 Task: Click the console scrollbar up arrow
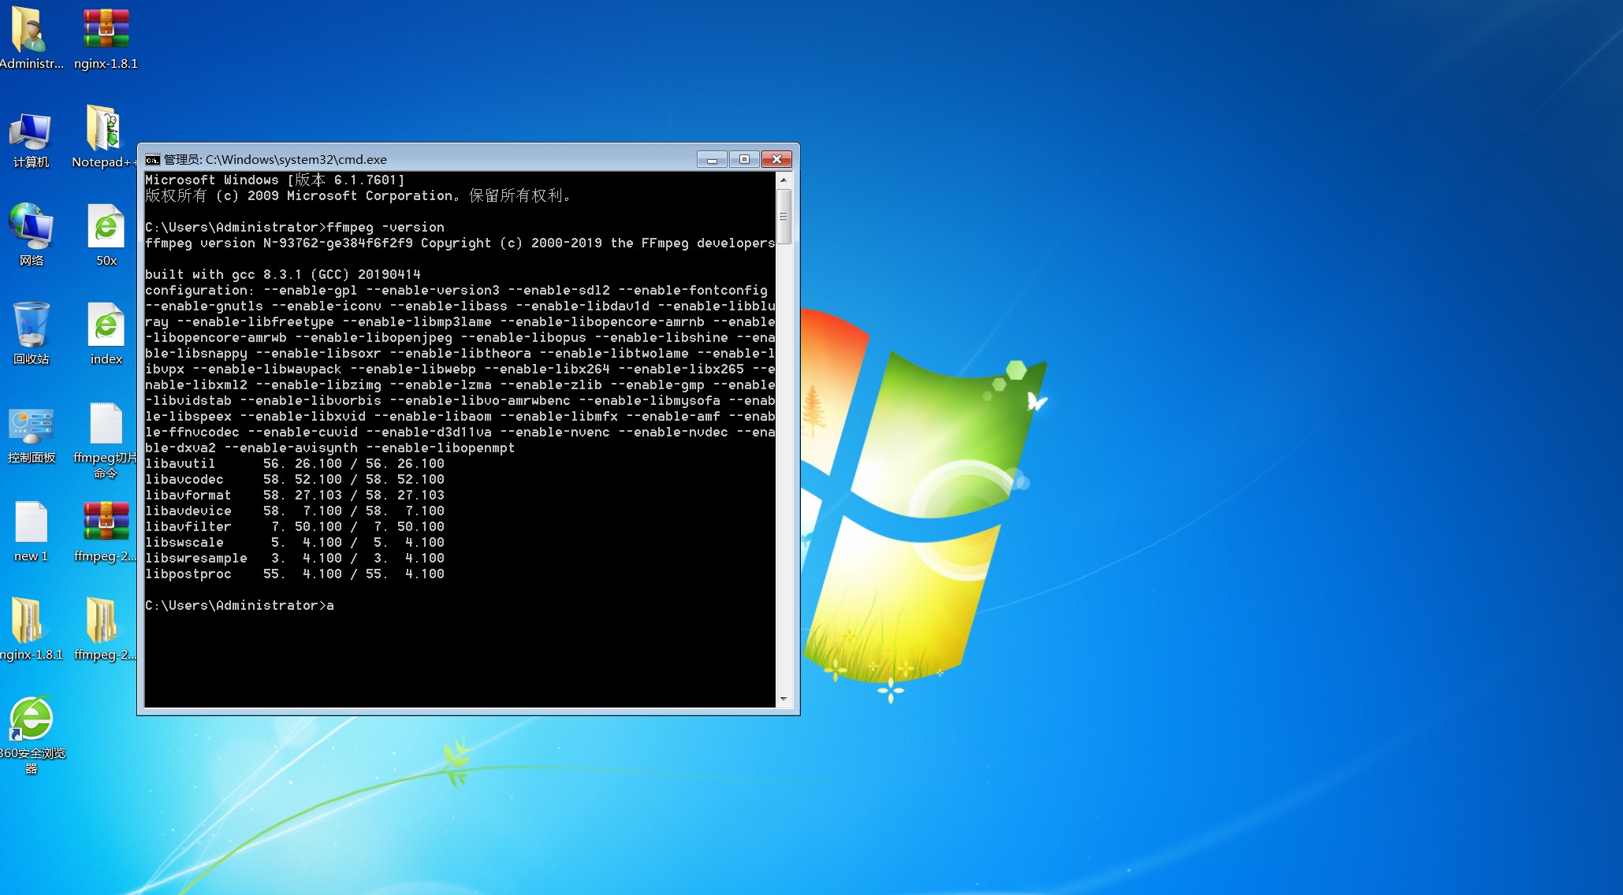pos(784,179)
